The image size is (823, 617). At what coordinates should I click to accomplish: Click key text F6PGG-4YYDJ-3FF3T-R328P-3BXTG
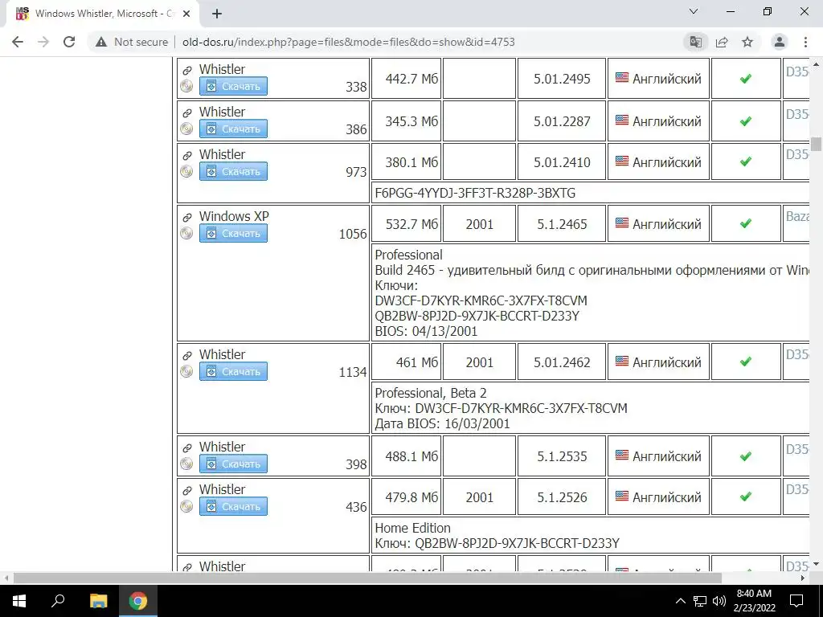click(x=475, y=193)
